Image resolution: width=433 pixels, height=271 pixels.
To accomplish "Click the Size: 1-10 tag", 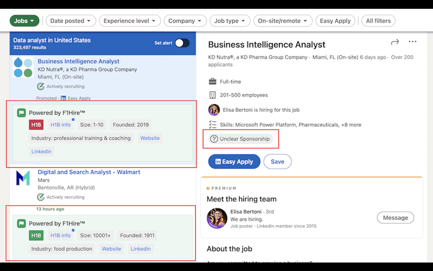I will coord(92,125).
